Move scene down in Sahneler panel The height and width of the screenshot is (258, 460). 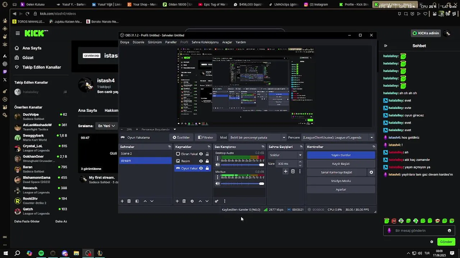152,201
